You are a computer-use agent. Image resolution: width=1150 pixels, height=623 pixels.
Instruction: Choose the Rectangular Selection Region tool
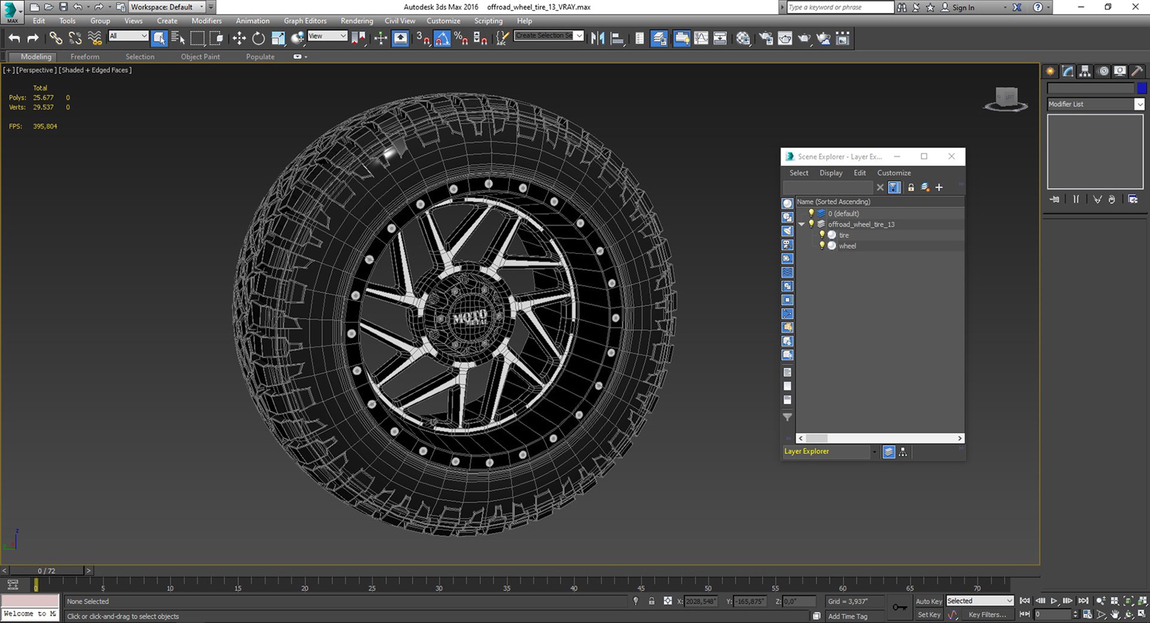click(x=197, y=38)
